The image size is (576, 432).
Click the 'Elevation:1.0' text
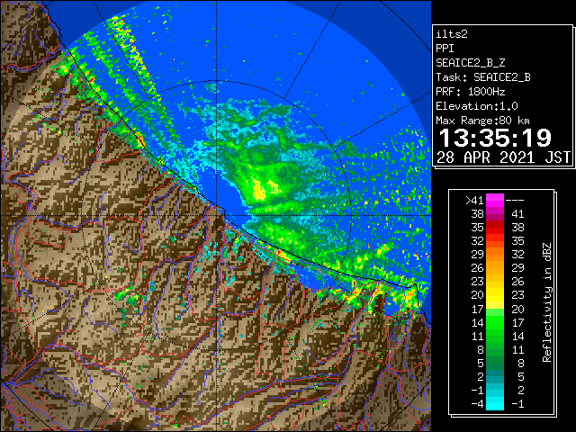pos(477,106)
